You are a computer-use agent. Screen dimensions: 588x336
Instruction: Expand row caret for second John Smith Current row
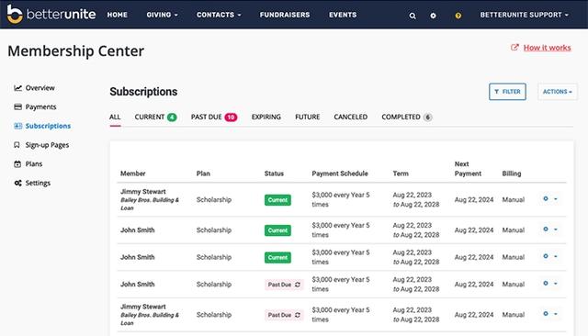556,256
